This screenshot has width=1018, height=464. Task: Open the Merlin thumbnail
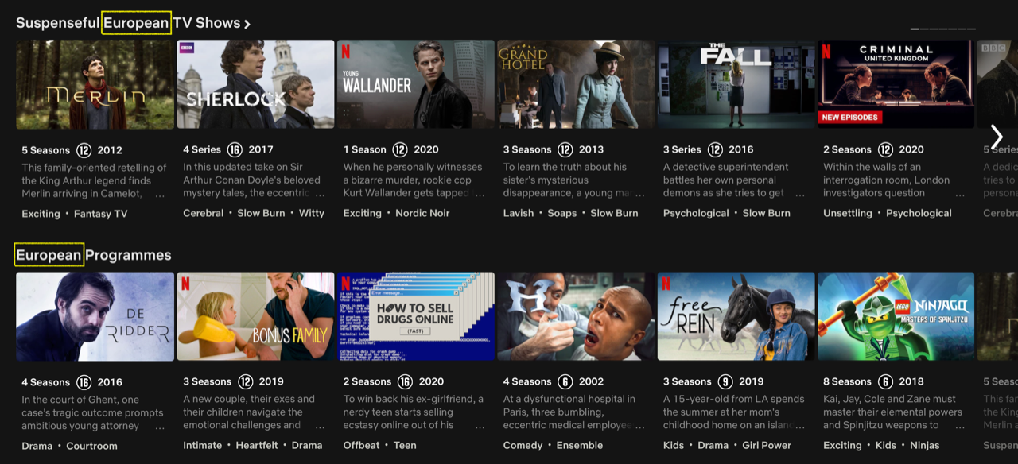click(x=95, y=84)
